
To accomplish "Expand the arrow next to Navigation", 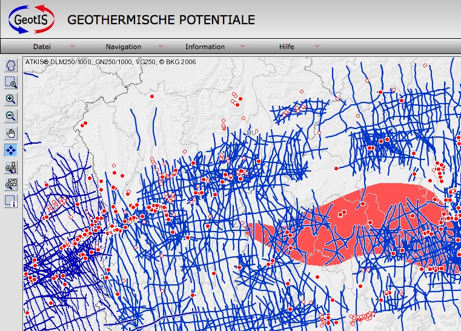I will 161,46.
